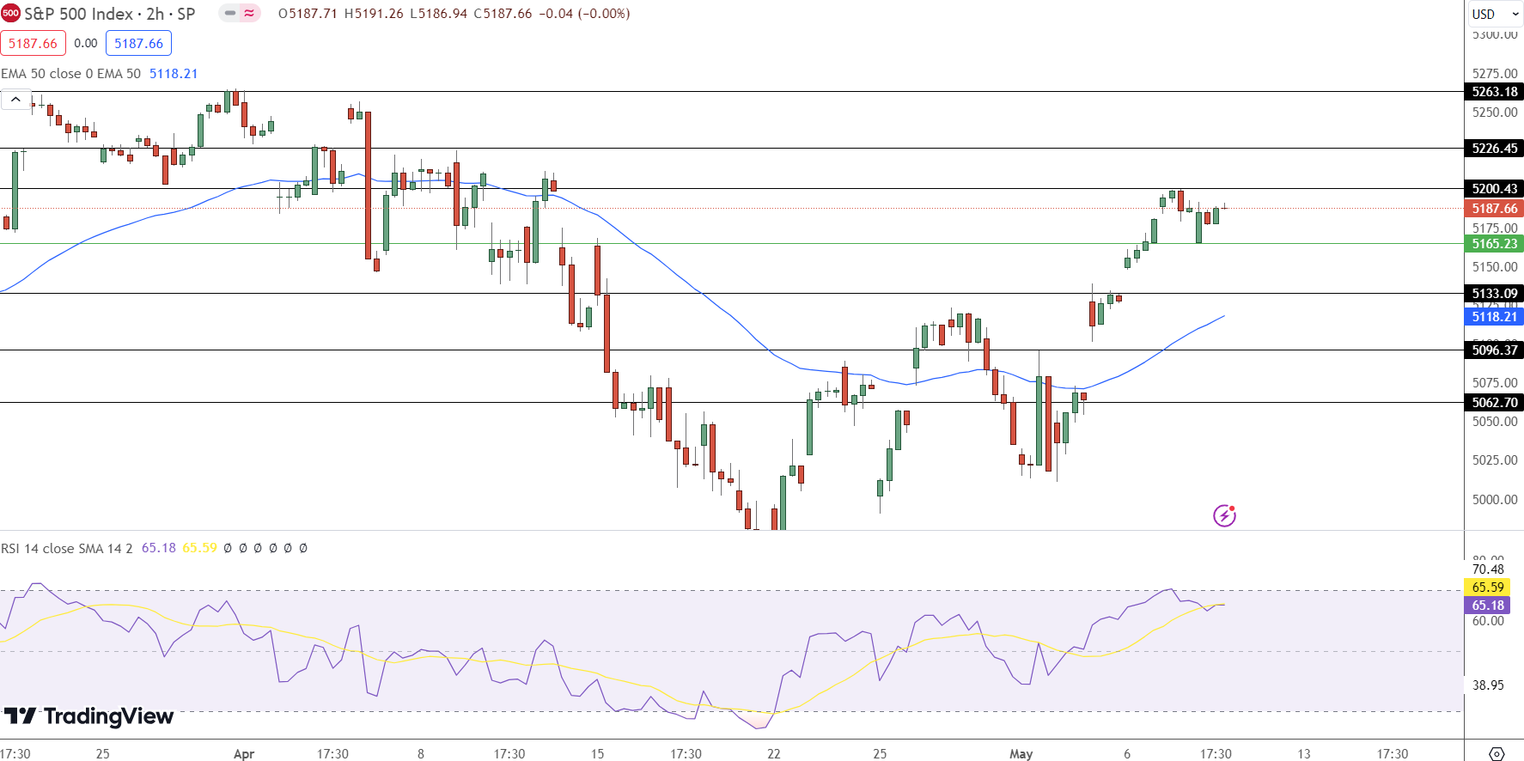Click the 13 date label on time axis
The height and width of the screenshot is (761, 1524).
click(1304, 754)
